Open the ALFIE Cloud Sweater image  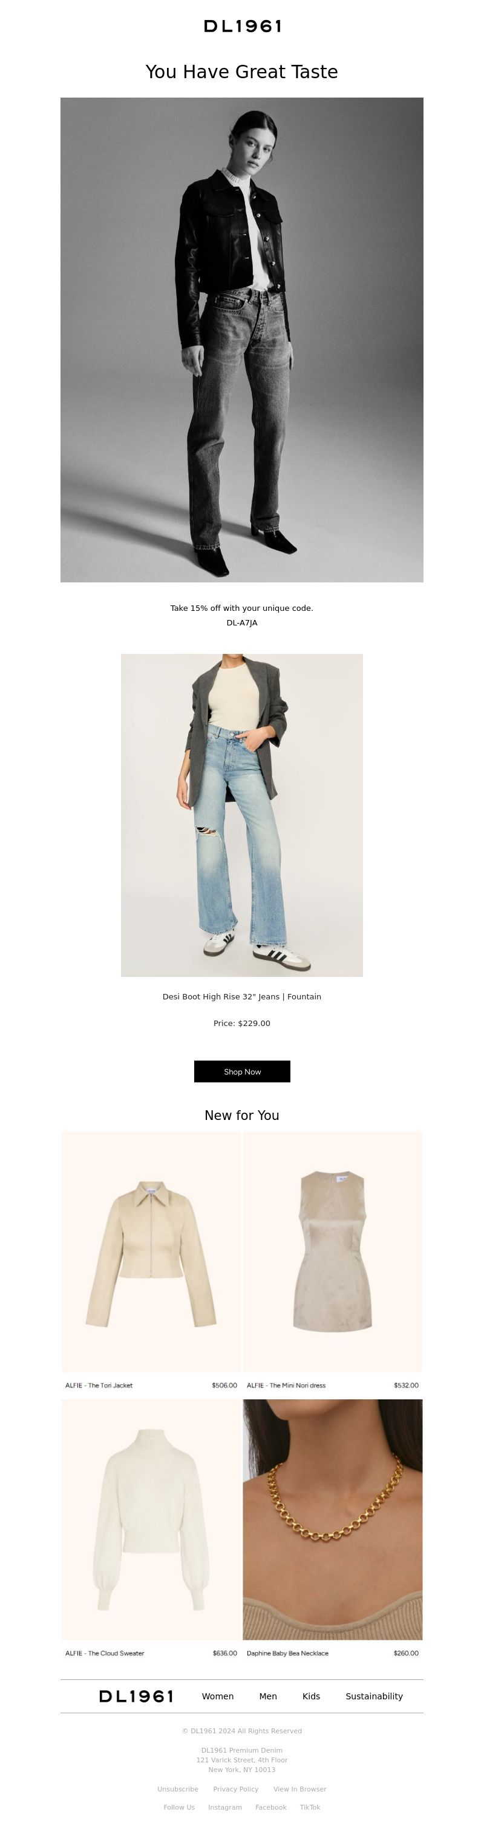pyautogui.click(x=151, y=1519)
